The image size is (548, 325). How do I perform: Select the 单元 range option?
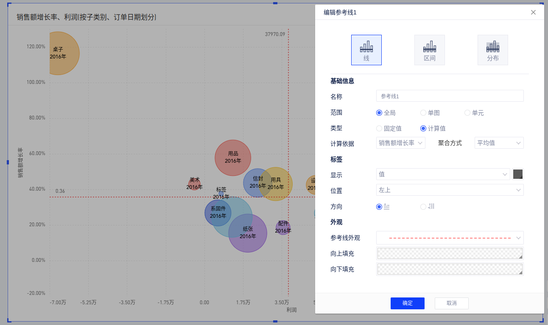pos(467,113)
